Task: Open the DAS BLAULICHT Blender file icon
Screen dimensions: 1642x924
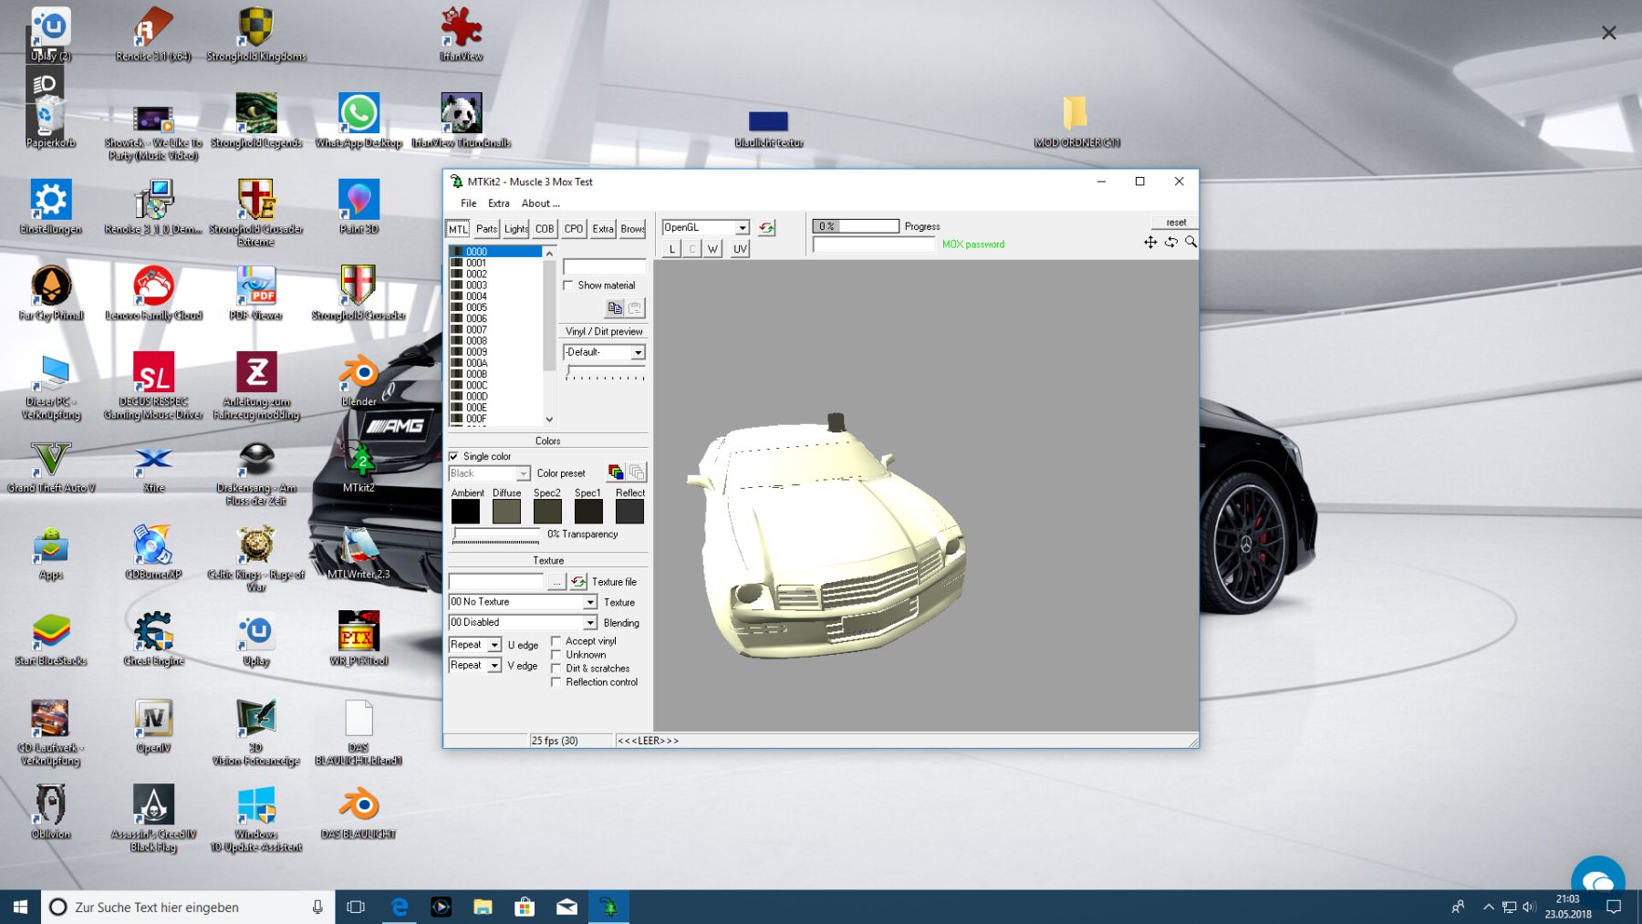Action: (x=359, y=812)
